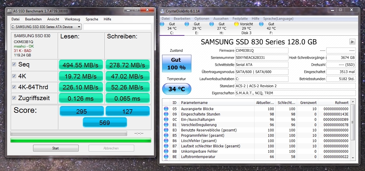This screenshot has height=171, width=365.
Task: Uncheck the Zugriffszeit benchmark checkbox
Action: (x=14, y=98)
